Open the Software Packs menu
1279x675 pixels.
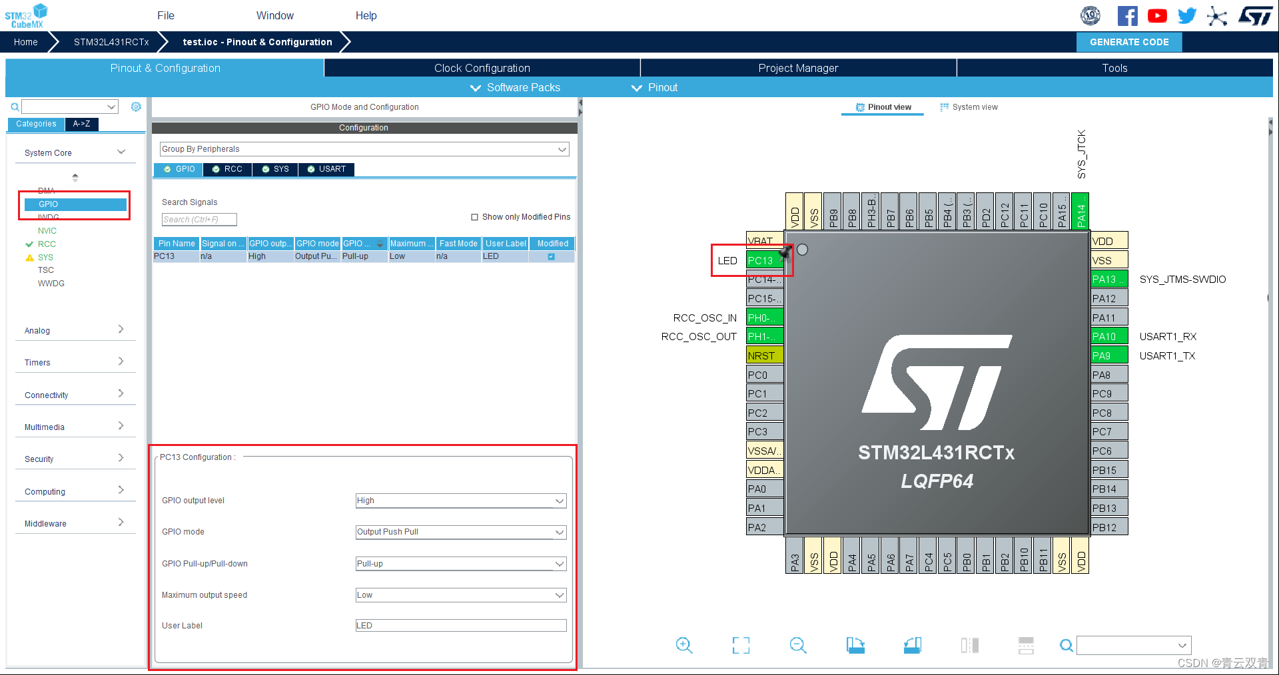(x=516, y=87)
